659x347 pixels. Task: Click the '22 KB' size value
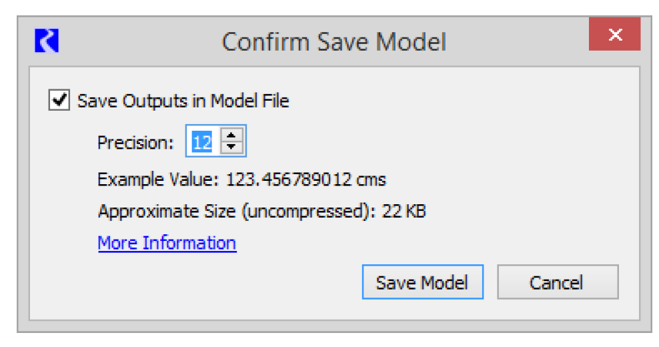[404, 212]
